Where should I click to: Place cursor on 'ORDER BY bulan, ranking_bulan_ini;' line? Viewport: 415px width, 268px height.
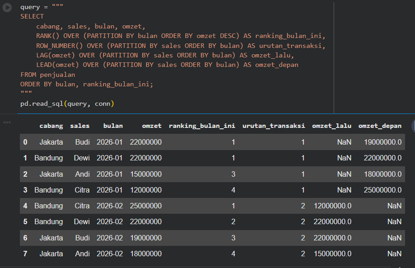(86, 84)
